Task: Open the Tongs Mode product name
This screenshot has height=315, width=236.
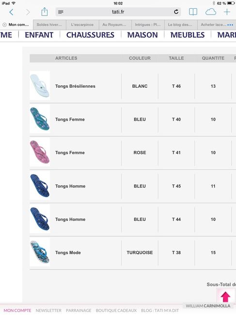Action: click(68, 252)
